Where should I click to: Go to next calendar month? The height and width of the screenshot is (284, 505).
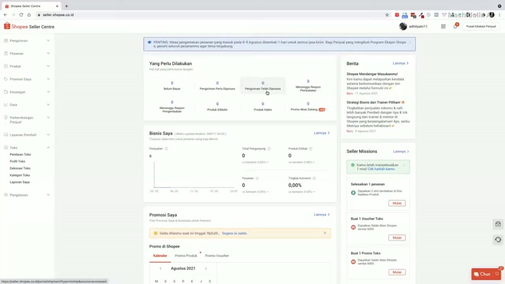pos(206,268)
